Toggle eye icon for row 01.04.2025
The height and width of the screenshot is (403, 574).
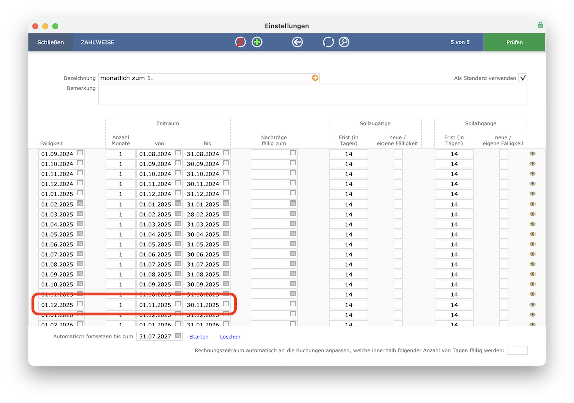[533, 224]
